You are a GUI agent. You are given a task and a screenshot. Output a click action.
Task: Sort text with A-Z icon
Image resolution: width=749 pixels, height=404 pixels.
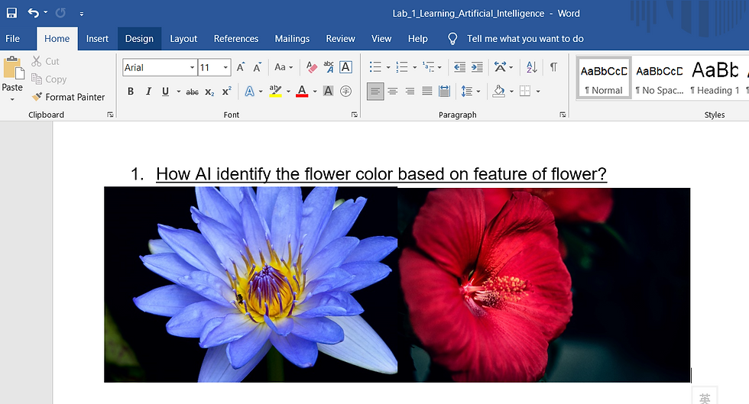click(532, 67)
